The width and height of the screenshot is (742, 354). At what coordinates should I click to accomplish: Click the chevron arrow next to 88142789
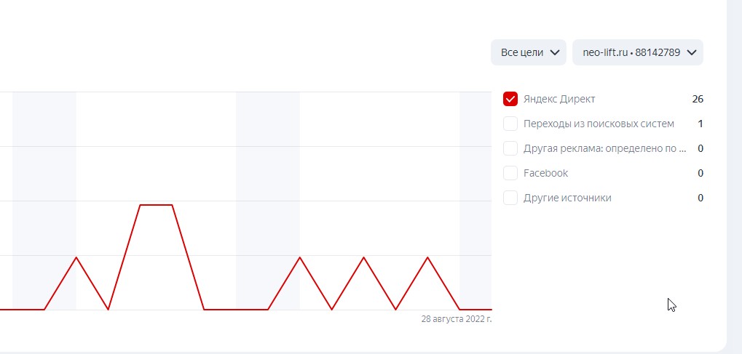(x=692, y=52)
